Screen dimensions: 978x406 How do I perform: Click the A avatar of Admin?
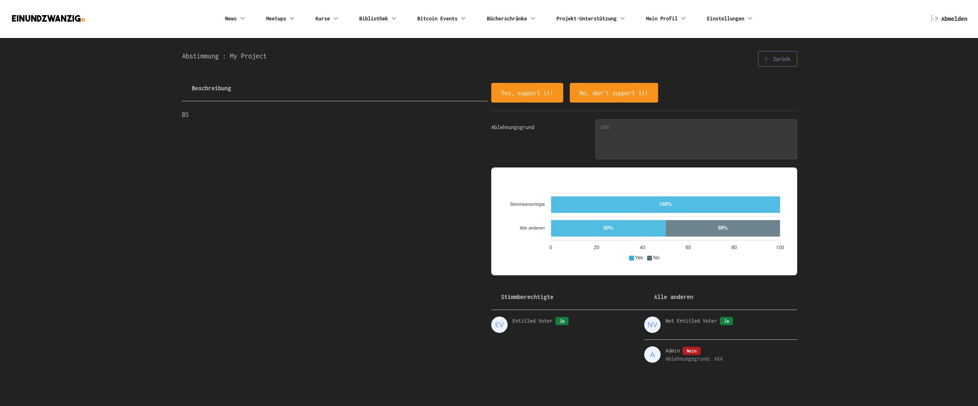(x=652, y=355)
